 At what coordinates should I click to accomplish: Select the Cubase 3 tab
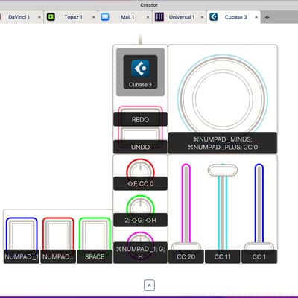pos(235,17)
